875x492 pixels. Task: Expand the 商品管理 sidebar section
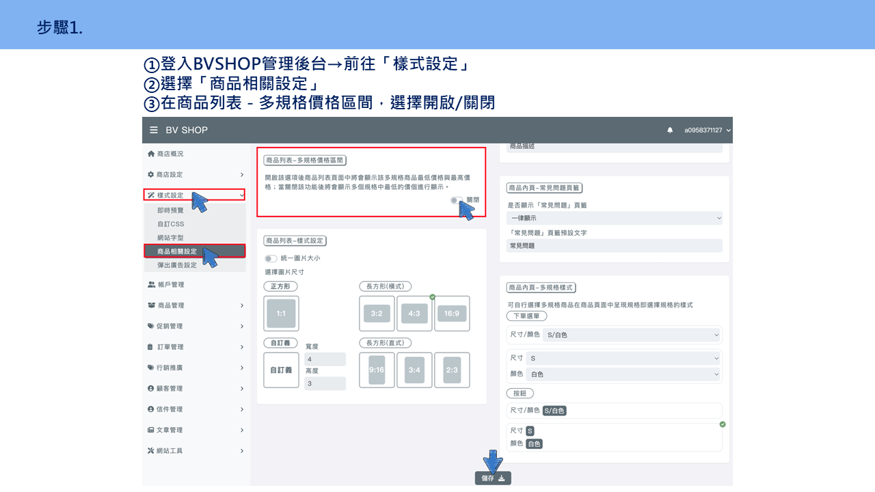tap(195, 305)
